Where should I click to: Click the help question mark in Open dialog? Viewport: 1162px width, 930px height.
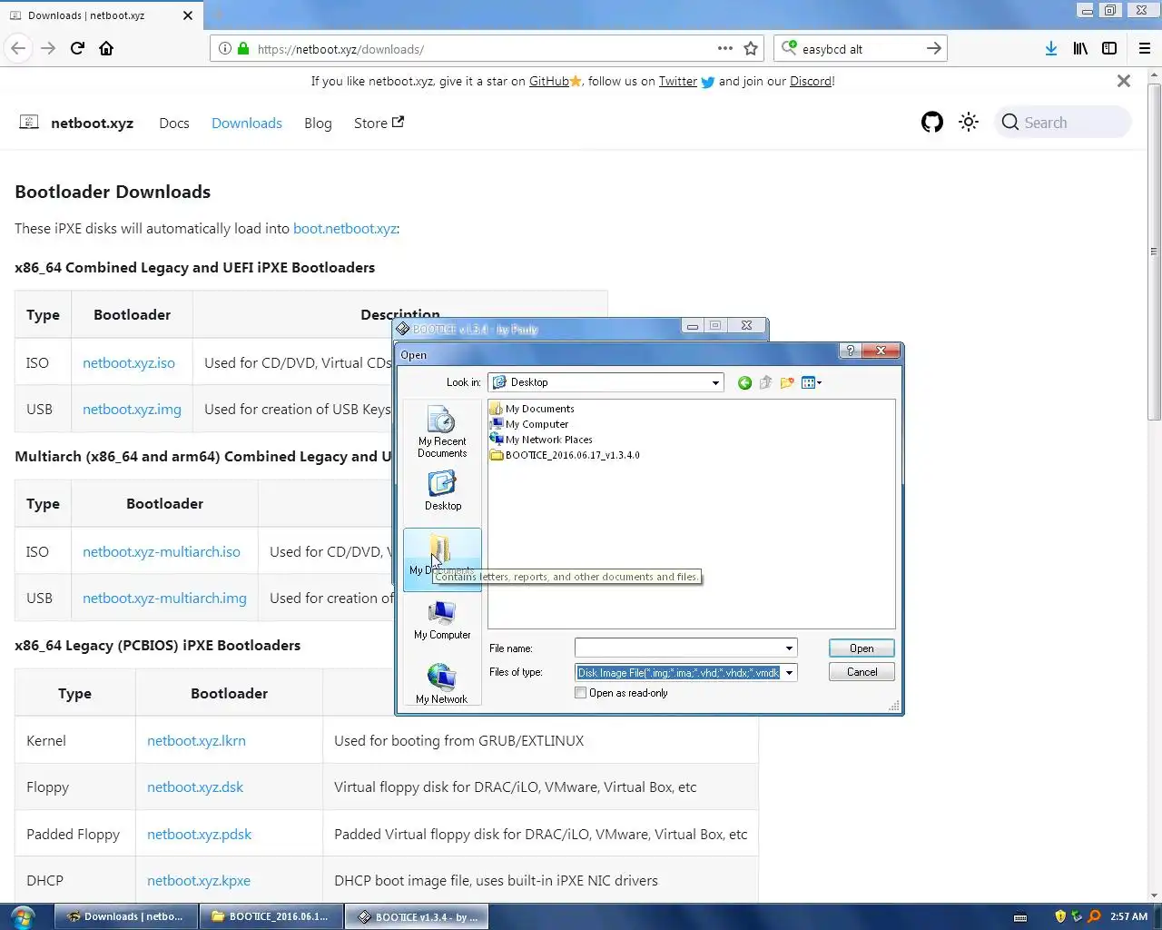(x=850, y=351)
